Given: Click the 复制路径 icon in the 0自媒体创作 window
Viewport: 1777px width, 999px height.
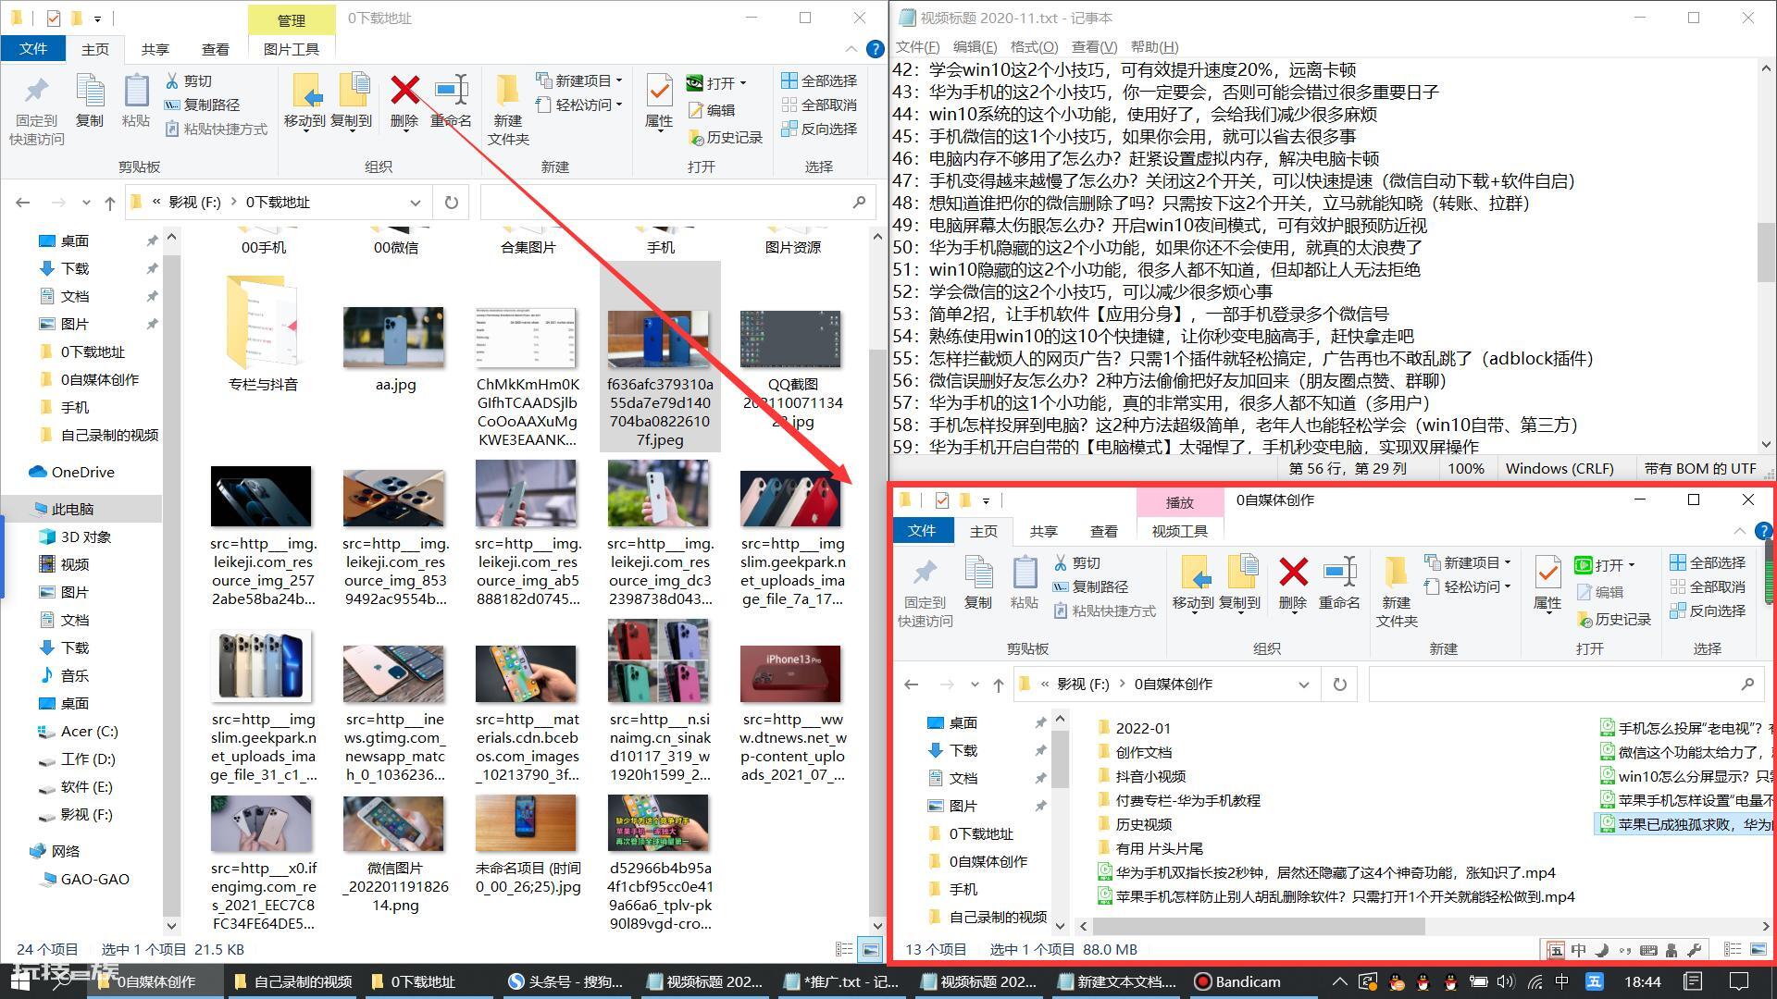Looking at the screenshot, I should coord(1061,586).
